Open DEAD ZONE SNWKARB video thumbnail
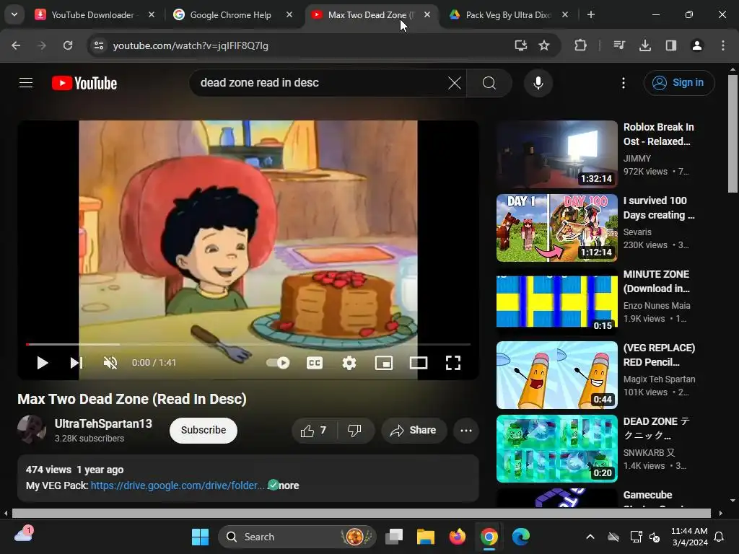The width and height of the screenshot is (739, 554). coord(556,449)
